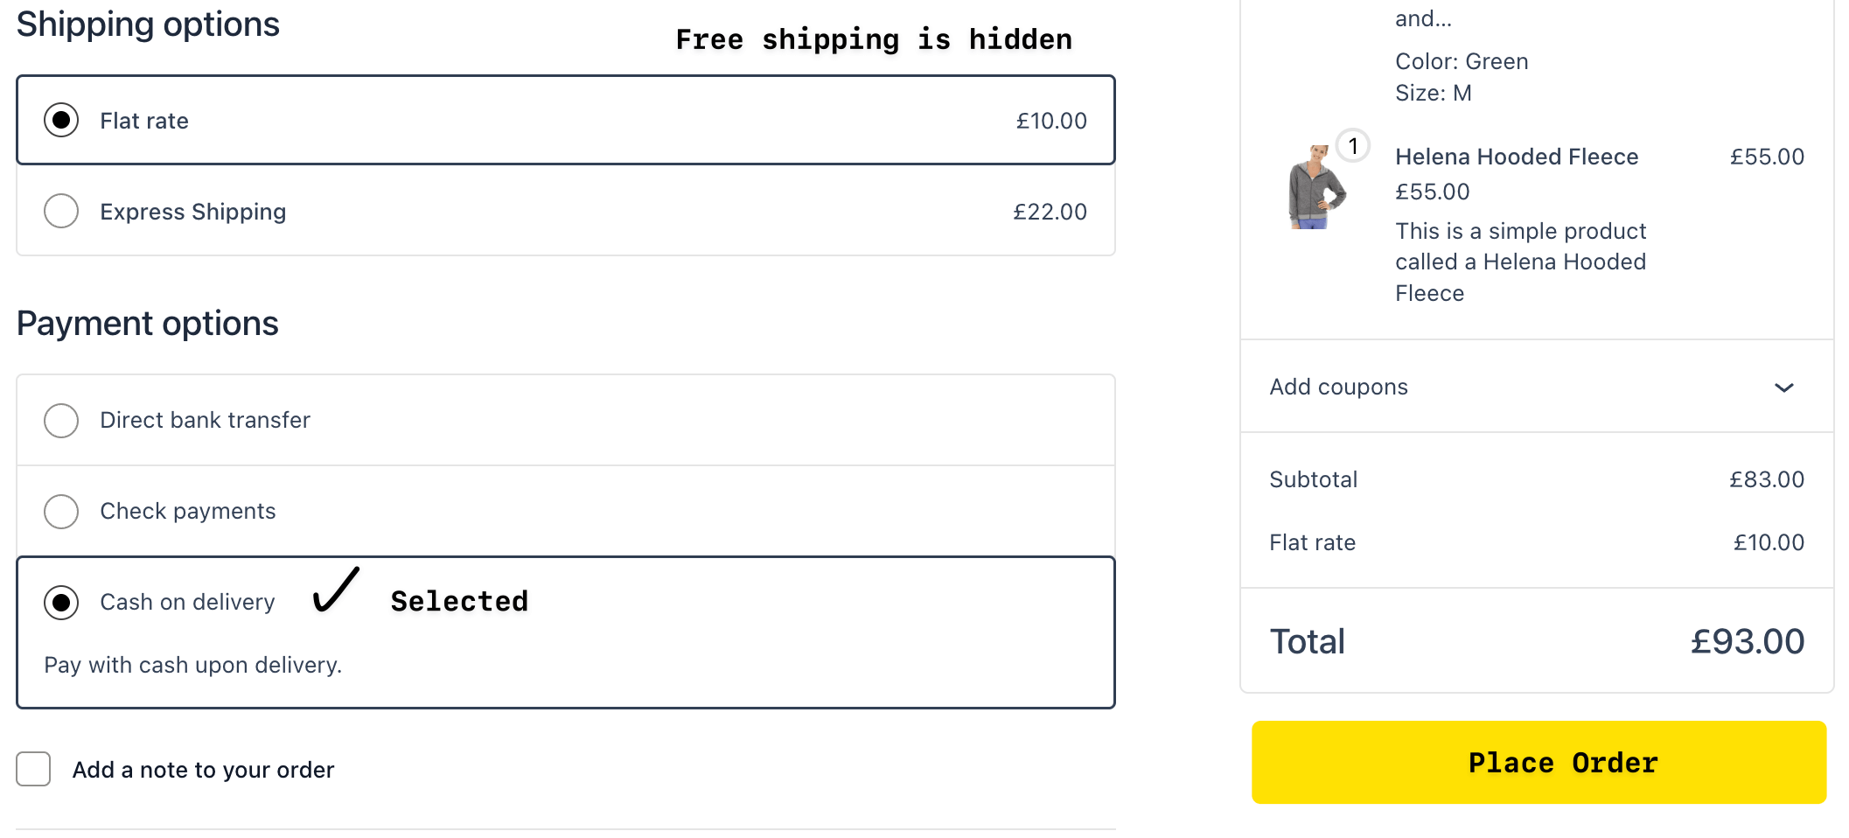Select the Express Shipping option
This screenshot has width=1849, height=838.
coord(60,211)
